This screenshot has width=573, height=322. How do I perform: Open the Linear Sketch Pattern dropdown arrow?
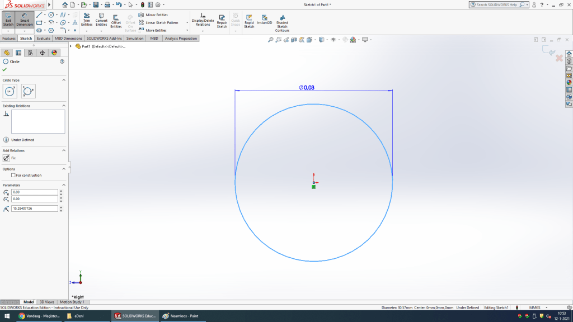(x=187, y=23)
